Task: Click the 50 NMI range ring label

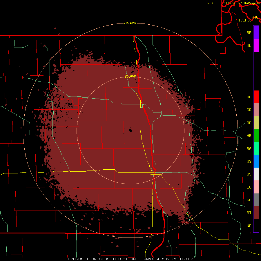Action: [130, 77]
